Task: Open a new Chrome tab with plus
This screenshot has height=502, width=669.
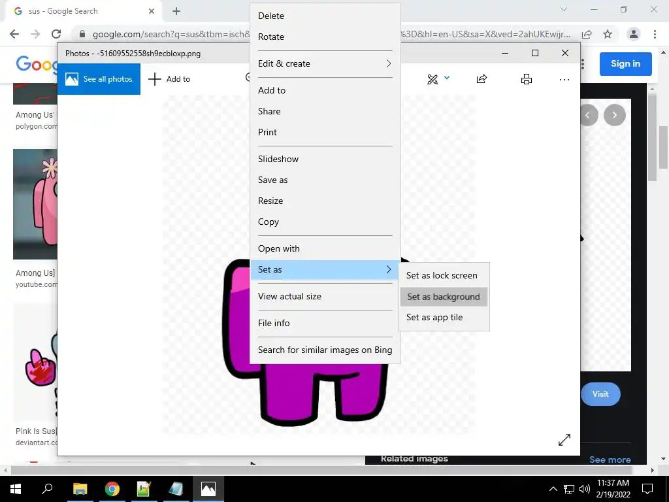Action: [176, 11]
